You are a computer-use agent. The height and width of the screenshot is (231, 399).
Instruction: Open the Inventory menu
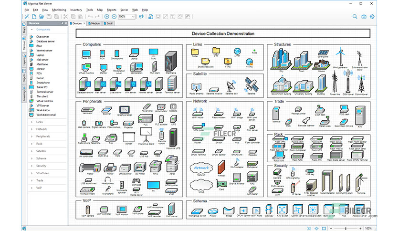click(76, 10)
